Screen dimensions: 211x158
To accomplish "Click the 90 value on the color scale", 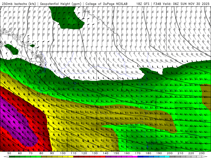I will tap(52, 153).
